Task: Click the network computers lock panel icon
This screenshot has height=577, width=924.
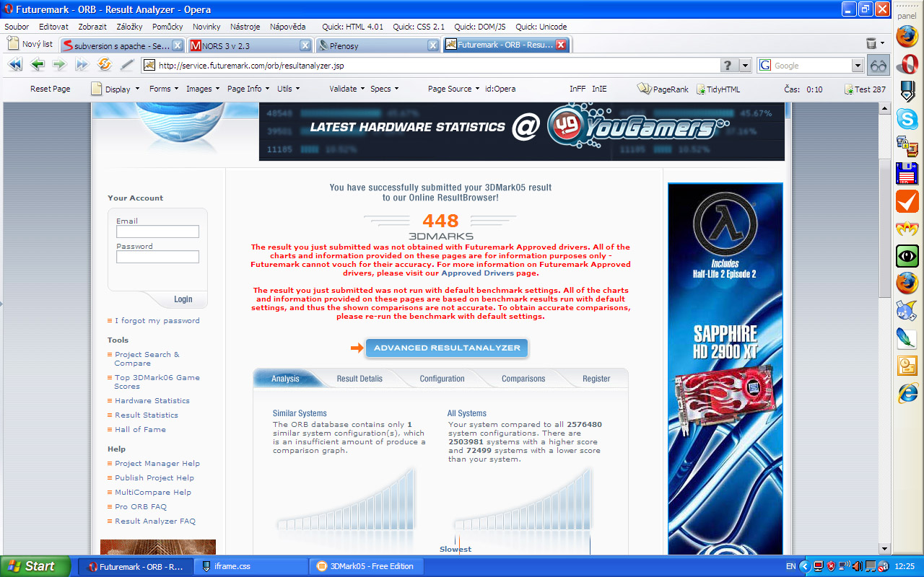Action: tap(907, 146)
